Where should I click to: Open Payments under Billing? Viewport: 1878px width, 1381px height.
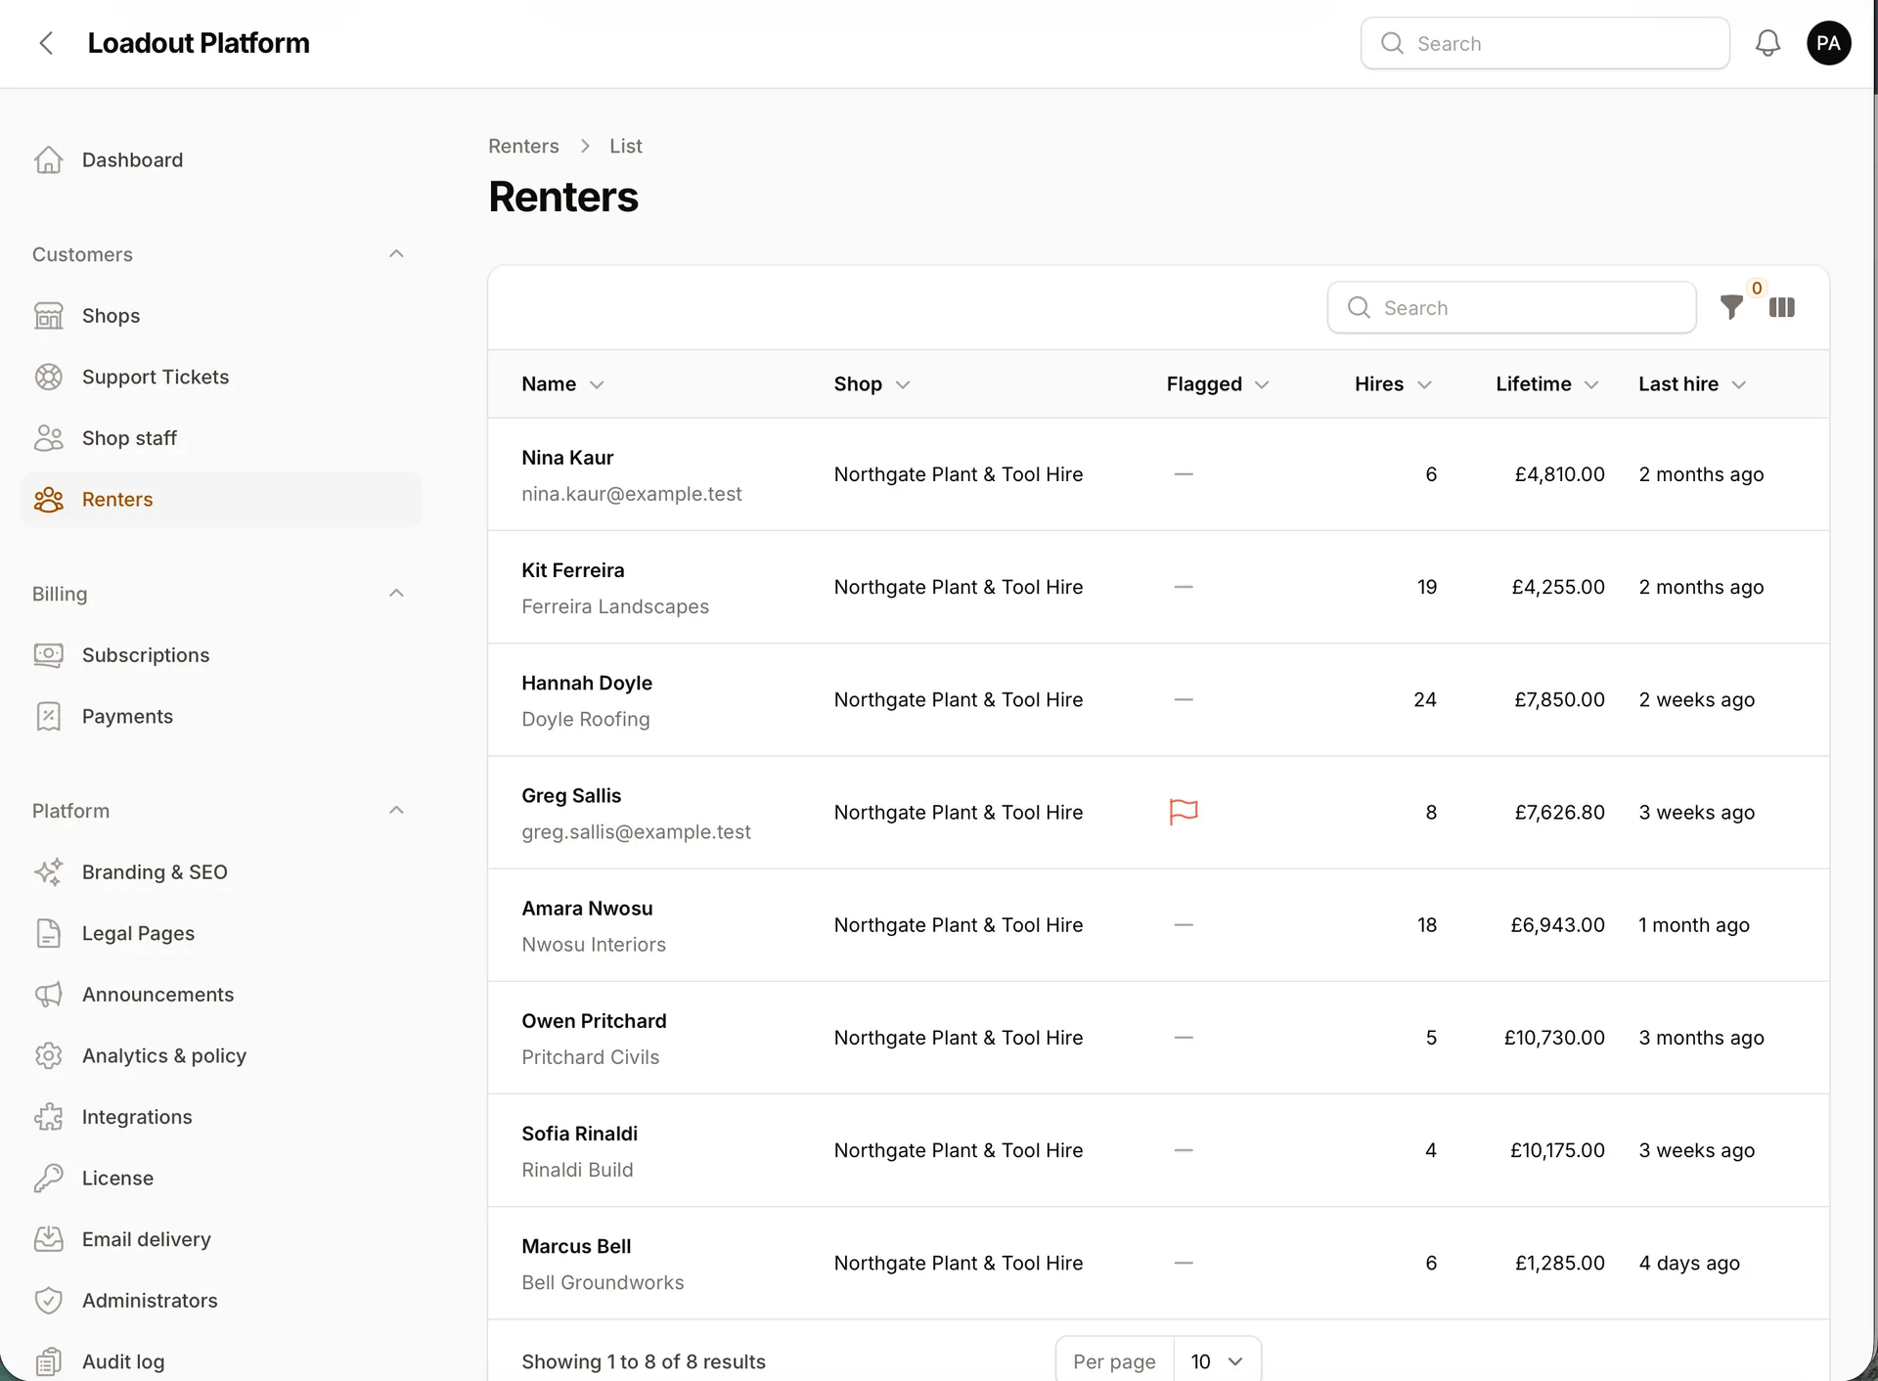click(x=221, y=717)
